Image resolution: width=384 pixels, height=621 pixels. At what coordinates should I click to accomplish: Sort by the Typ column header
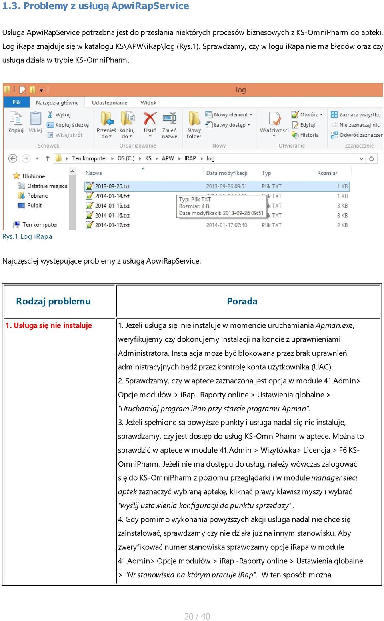point(266,173)
